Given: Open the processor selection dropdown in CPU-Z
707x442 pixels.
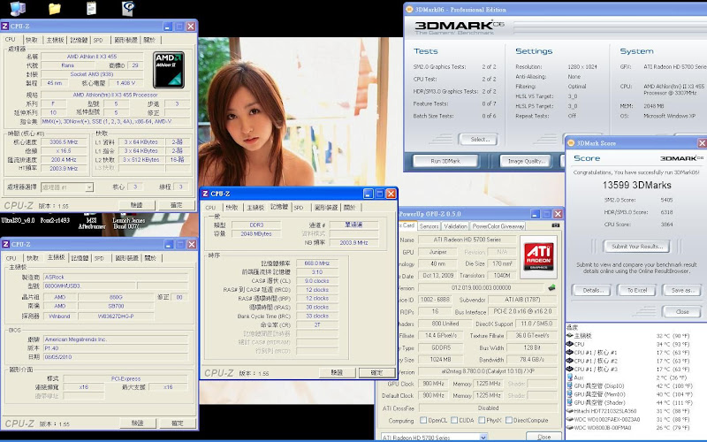Looking at the screenshot, I should pyautogui.click(x=89, y=187).
